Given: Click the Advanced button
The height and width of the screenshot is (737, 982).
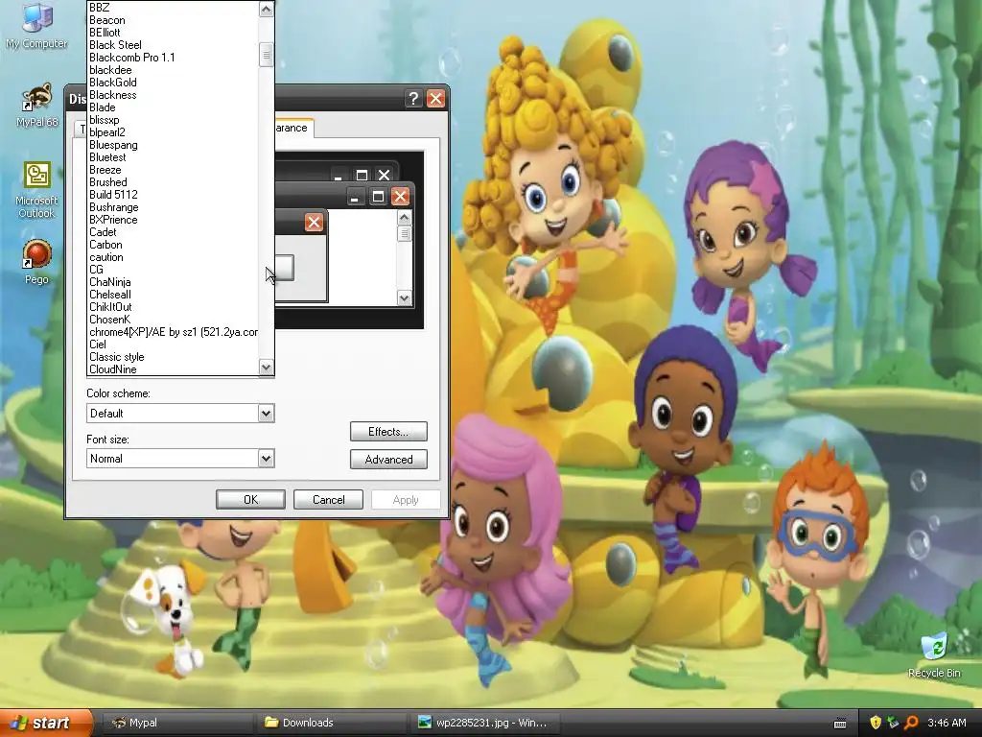Looking at the screenshot, I should (x=388, y=460).
